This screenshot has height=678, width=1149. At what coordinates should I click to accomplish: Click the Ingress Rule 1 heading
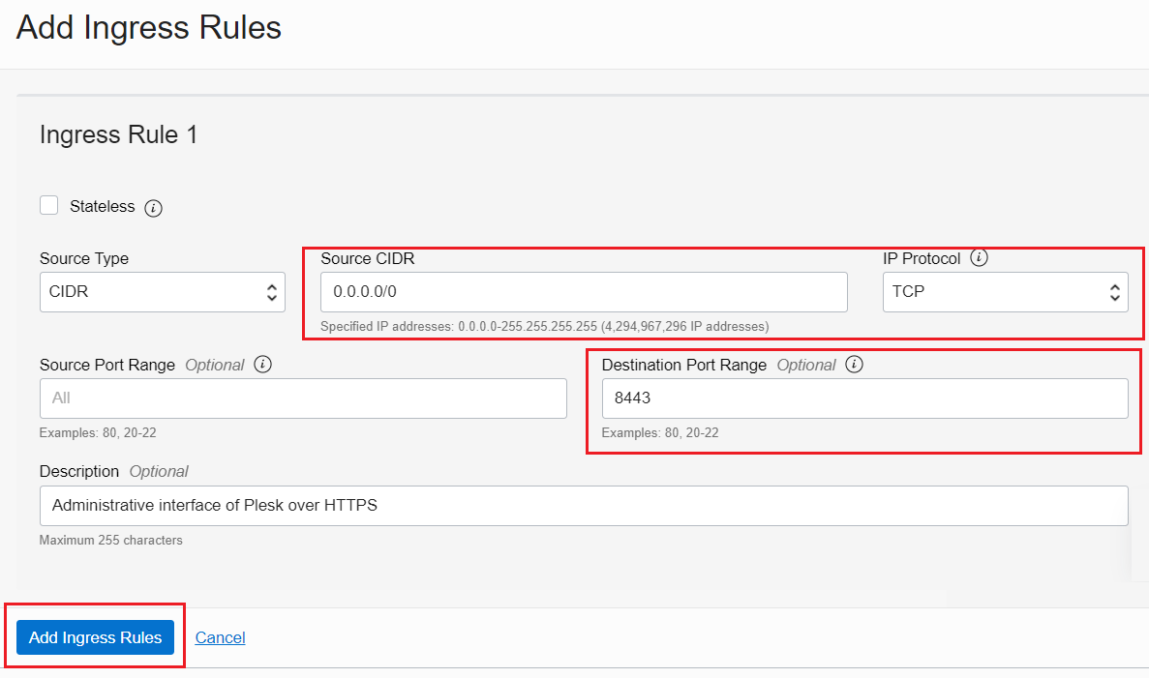tap(118, 134)
